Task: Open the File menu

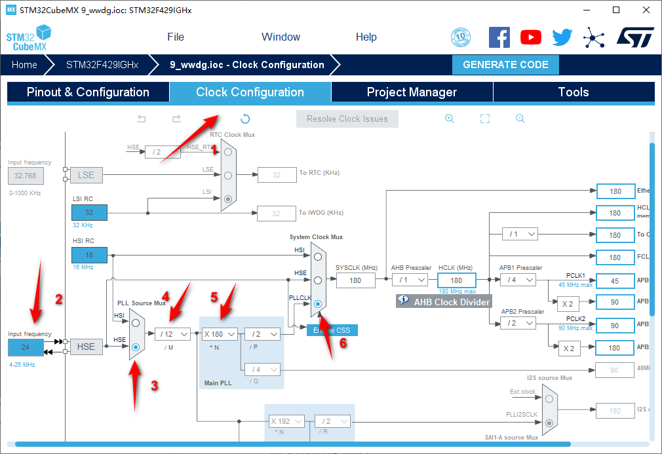Action: click(176, 37)
